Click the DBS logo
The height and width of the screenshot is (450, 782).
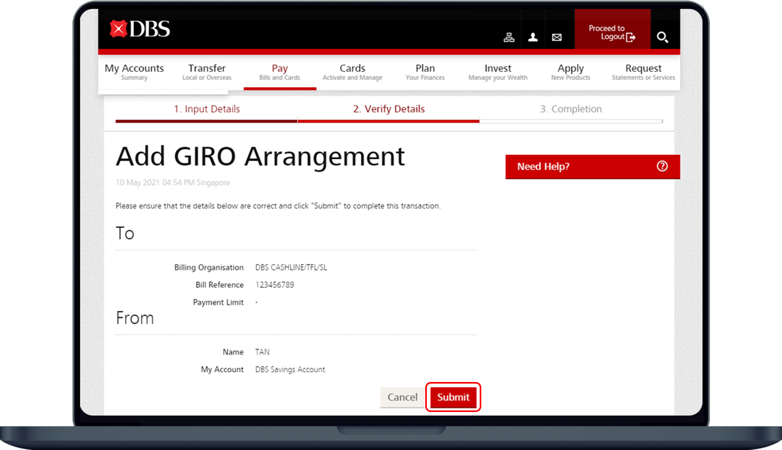coord(140,29)
